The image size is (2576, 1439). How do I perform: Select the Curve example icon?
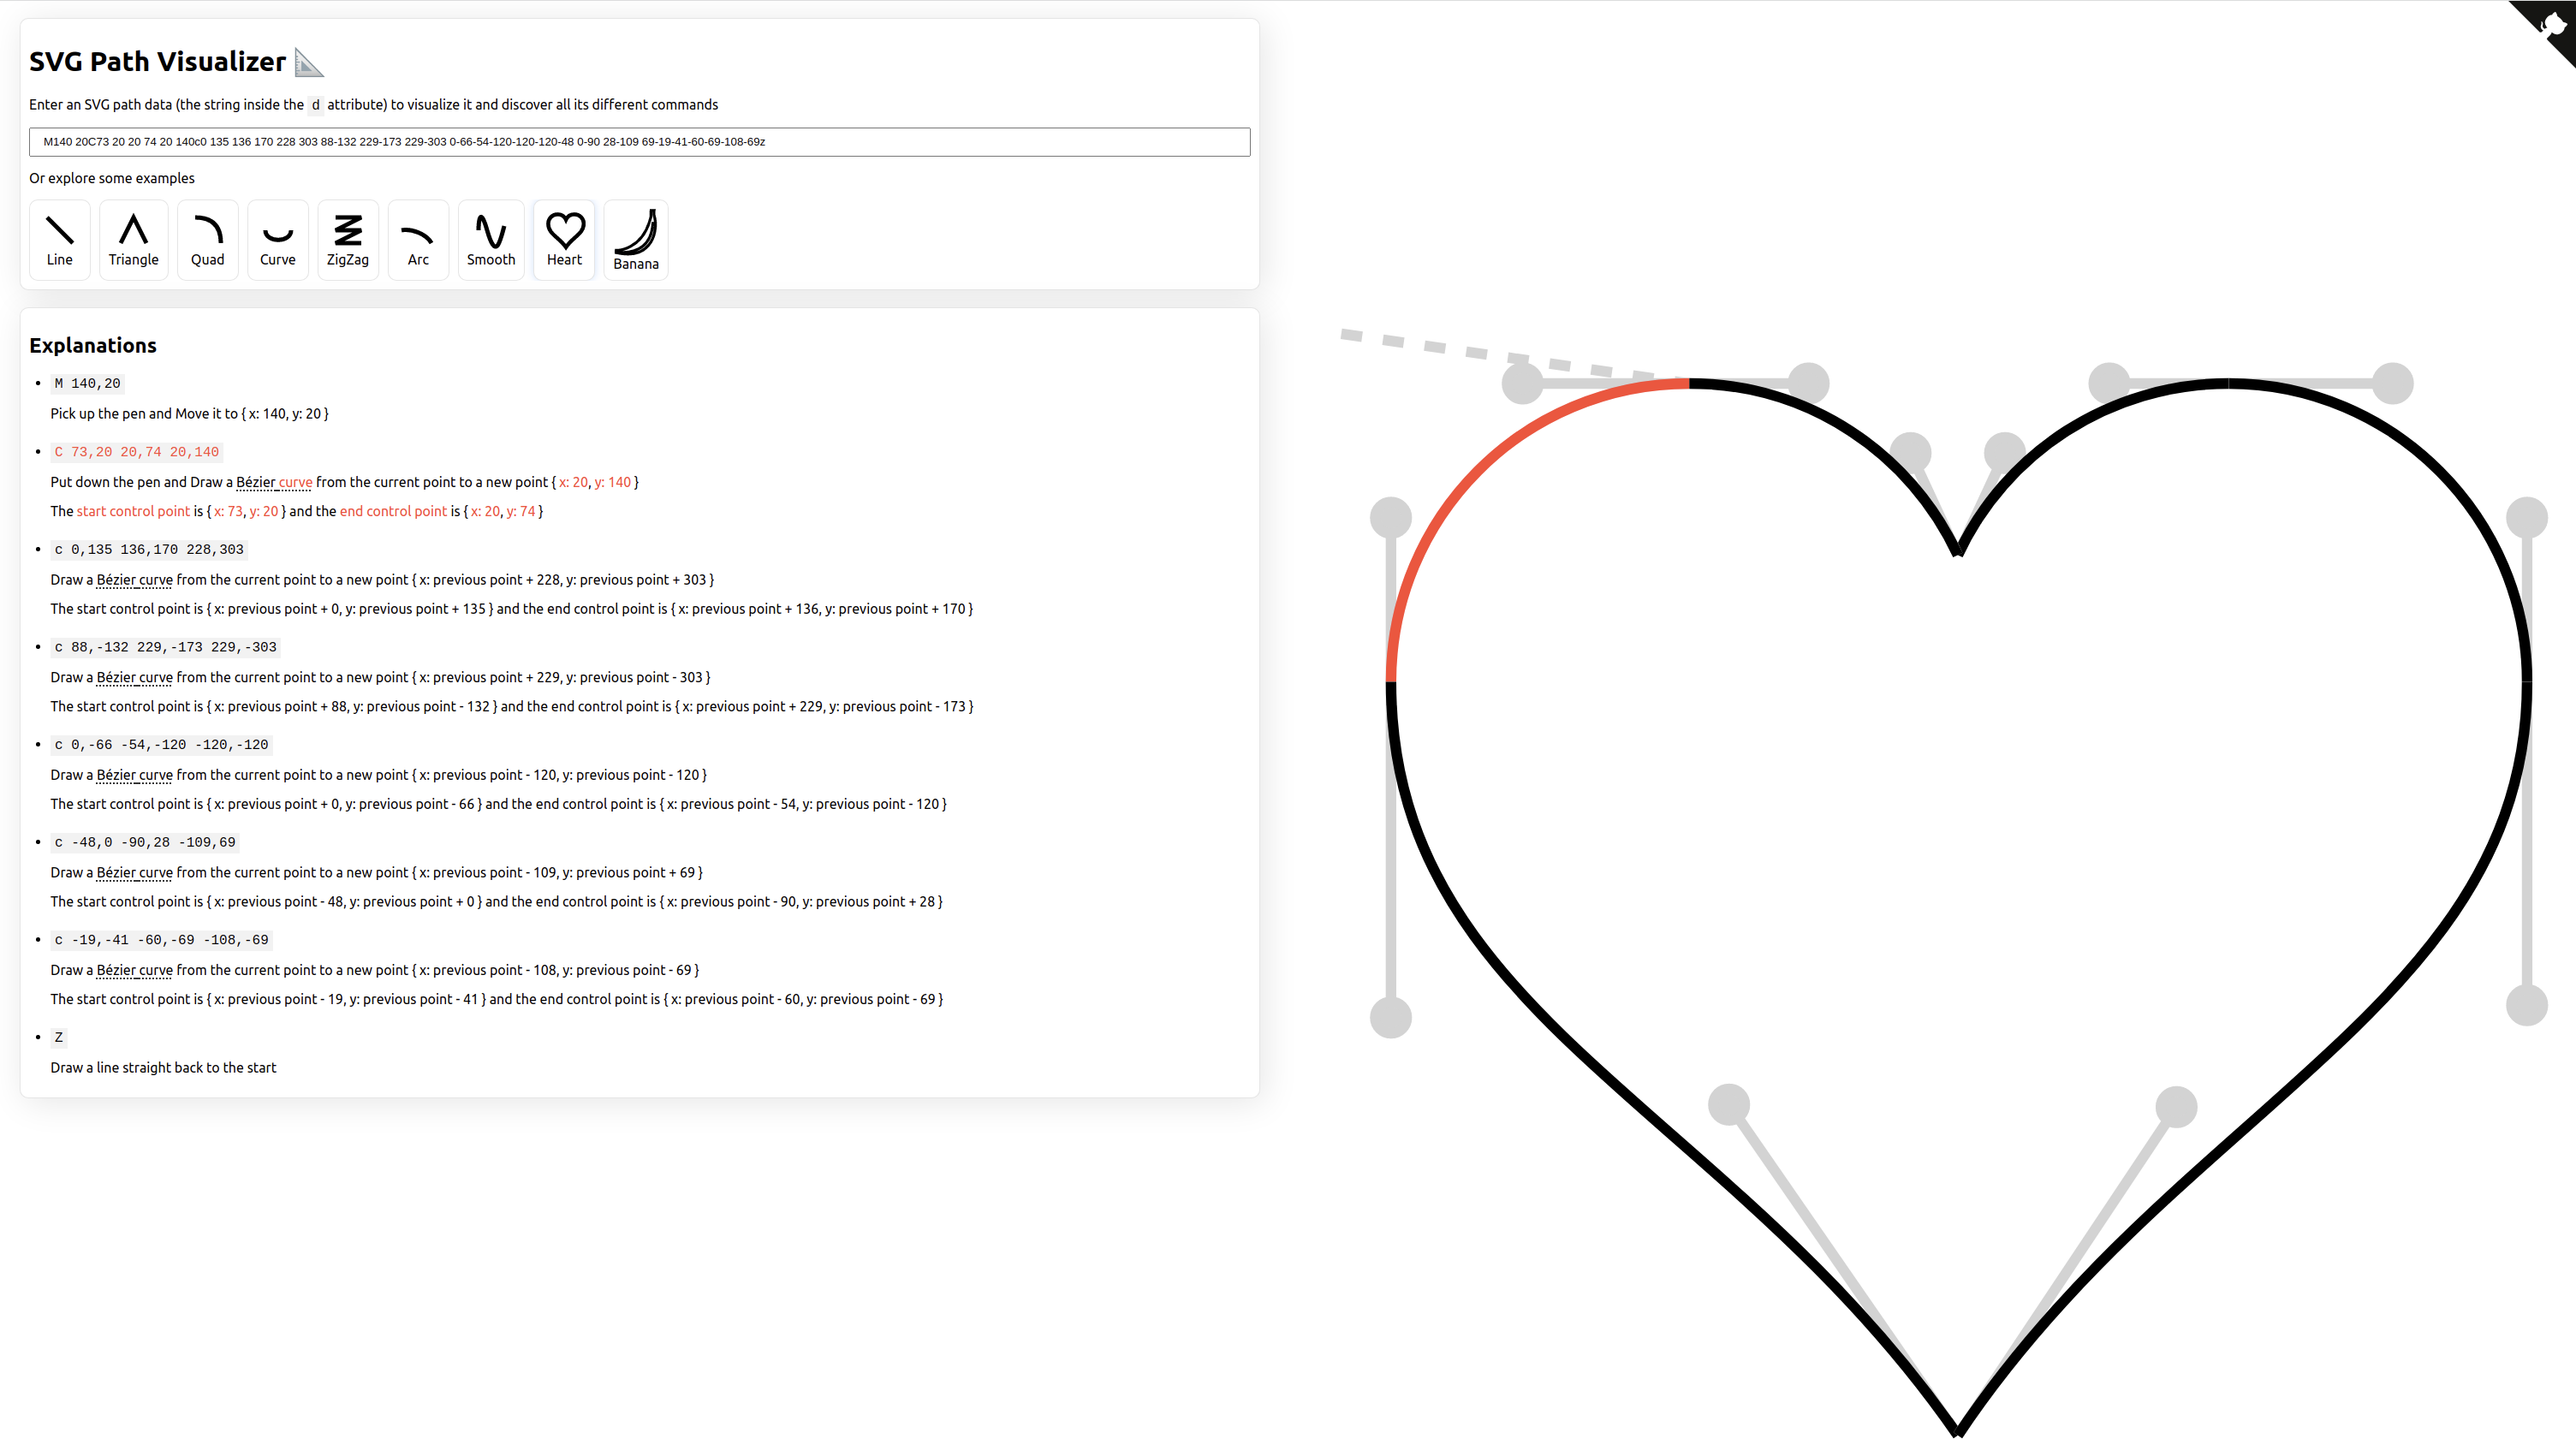point(276,235)
